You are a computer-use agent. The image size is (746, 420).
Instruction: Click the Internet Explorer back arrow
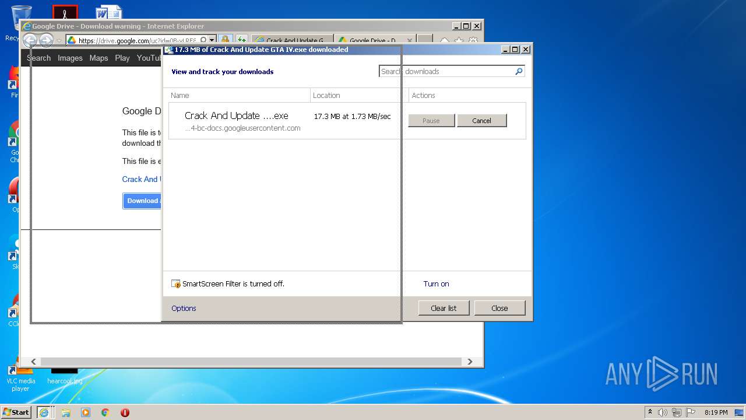(x=30, y=40)
